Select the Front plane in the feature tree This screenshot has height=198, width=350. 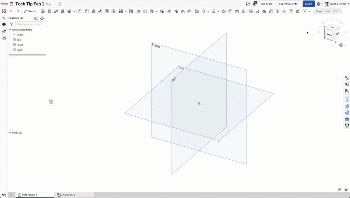pyautogui.click(x=19, y=45)
